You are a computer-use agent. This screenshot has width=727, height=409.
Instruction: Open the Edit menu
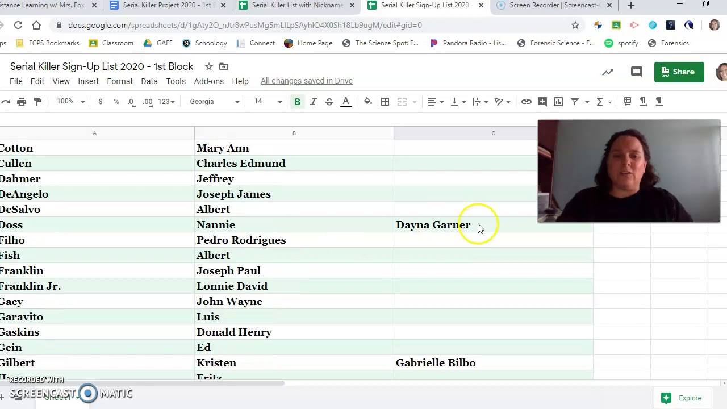pyautogui.click(x=37, y=81)
